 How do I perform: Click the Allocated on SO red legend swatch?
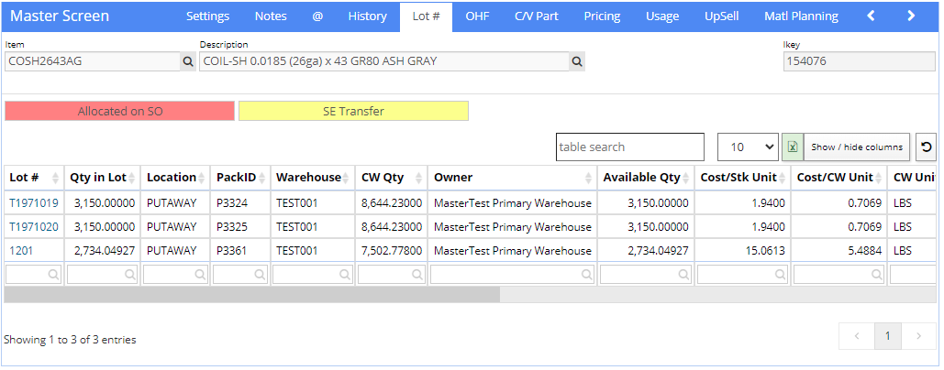(x=120, y=111)
